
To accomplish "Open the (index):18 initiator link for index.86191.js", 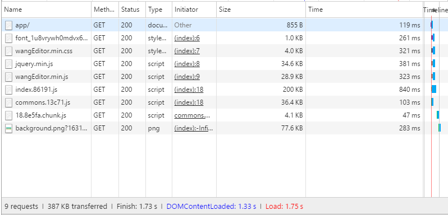I will point(189,90).
